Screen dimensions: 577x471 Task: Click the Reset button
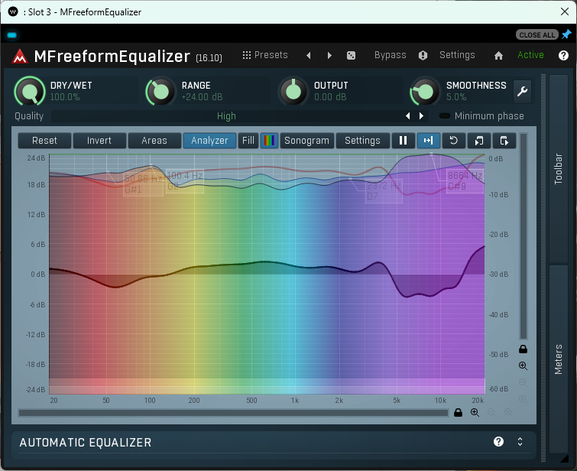(44, 141)
